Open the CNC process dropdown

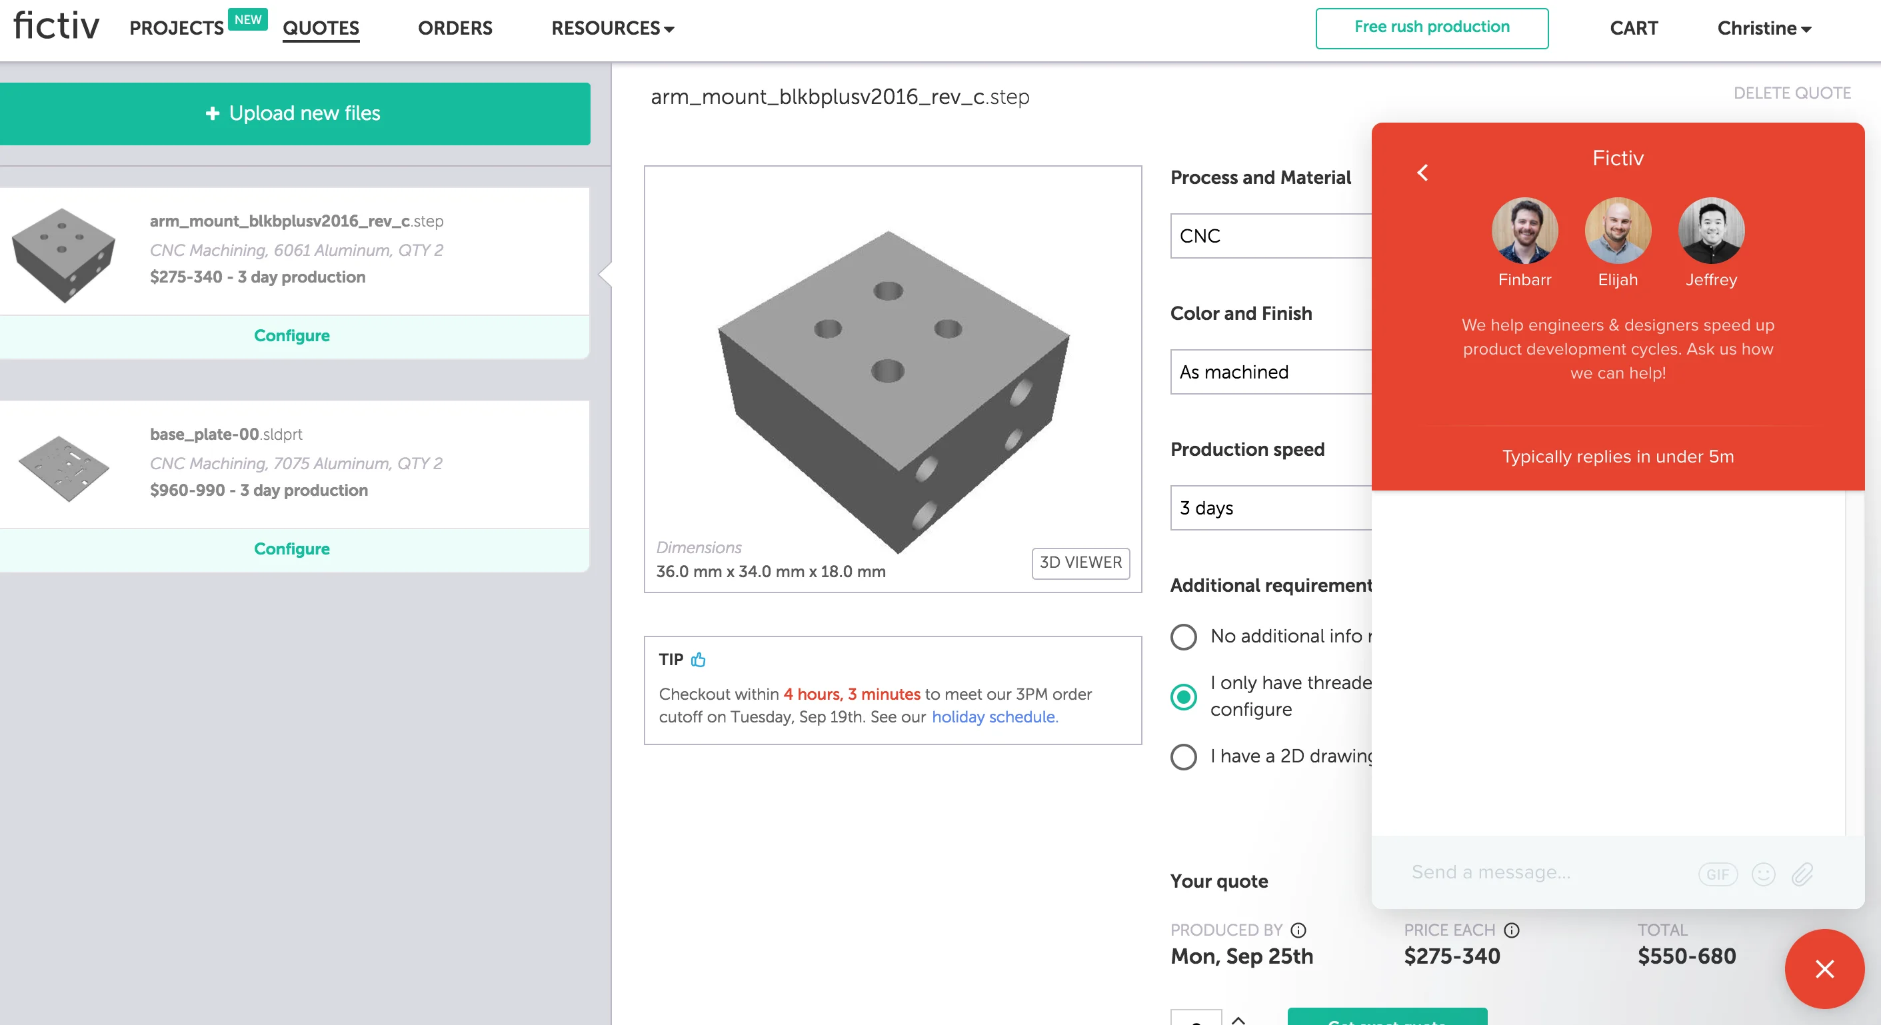pos(1271,236)
